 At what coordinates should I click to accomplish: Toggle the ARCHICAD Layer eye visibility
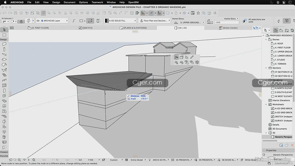[38, 21]
